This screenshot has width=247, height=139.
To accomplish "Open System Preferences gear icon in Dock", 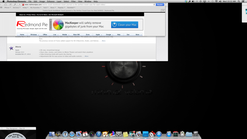I will 119,134.
